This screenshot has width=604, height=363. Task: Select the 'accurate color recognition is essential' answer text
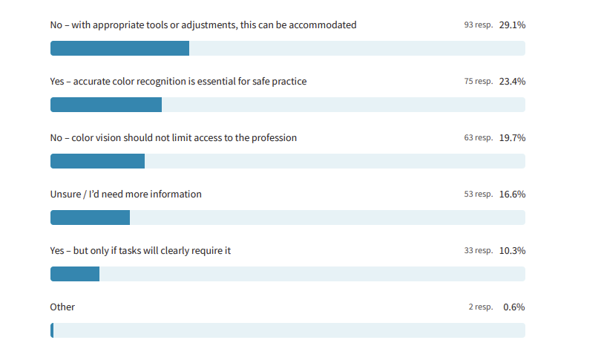coord(178,82)
